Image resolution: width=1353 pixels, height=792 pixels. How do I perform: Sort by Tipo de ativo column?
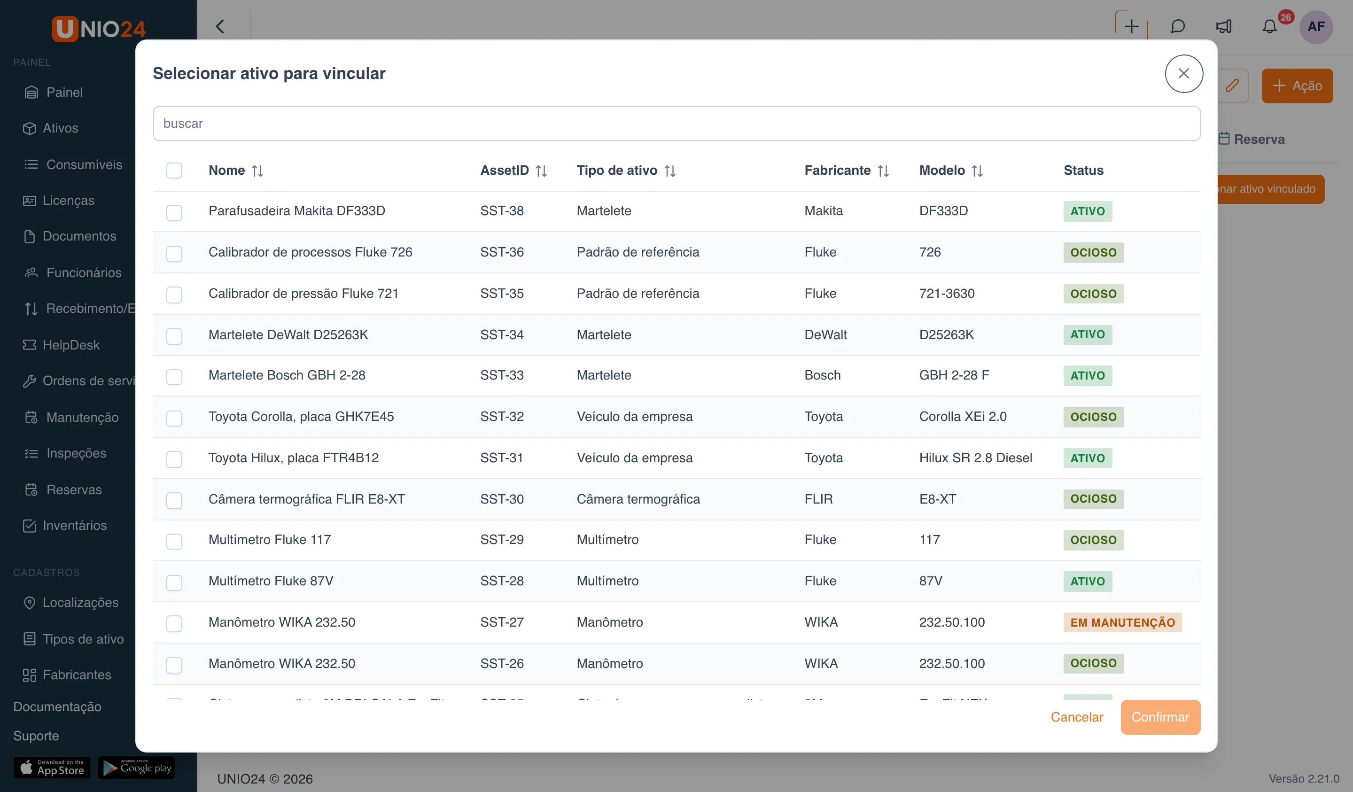(669, 171)
